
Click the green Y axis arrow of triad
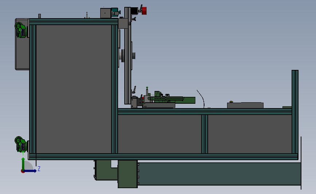point(23,163)
